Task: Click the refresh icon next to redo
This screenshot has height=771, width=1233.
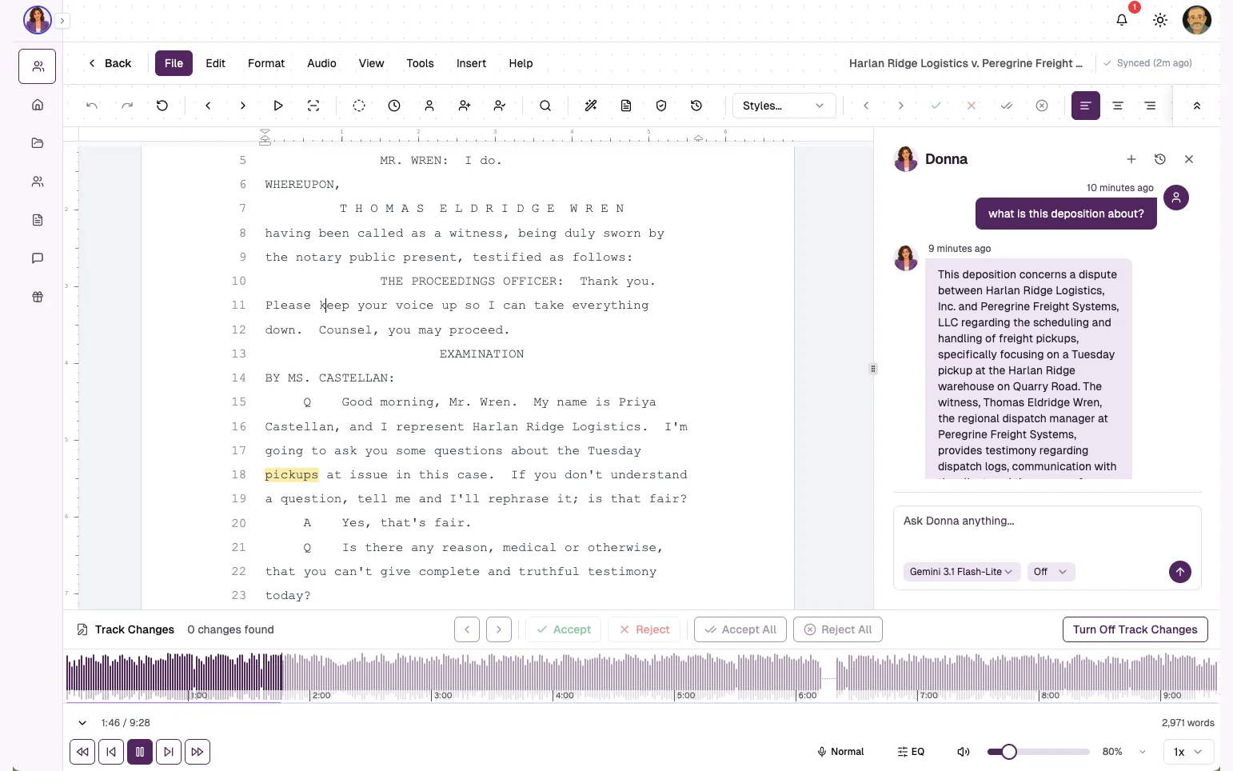Action: tap(162, 106)
